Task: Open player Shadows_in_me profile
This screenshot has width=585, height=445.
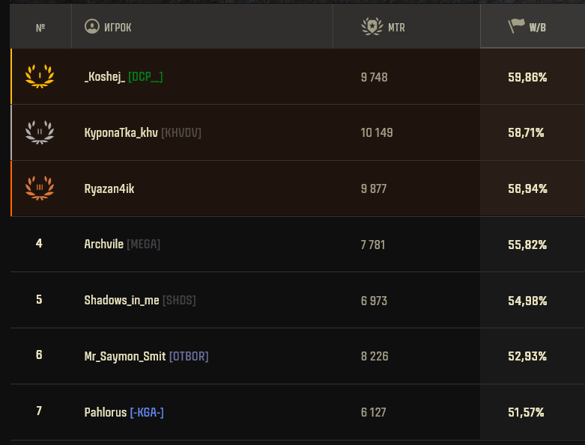Action: tap(121, 300)
